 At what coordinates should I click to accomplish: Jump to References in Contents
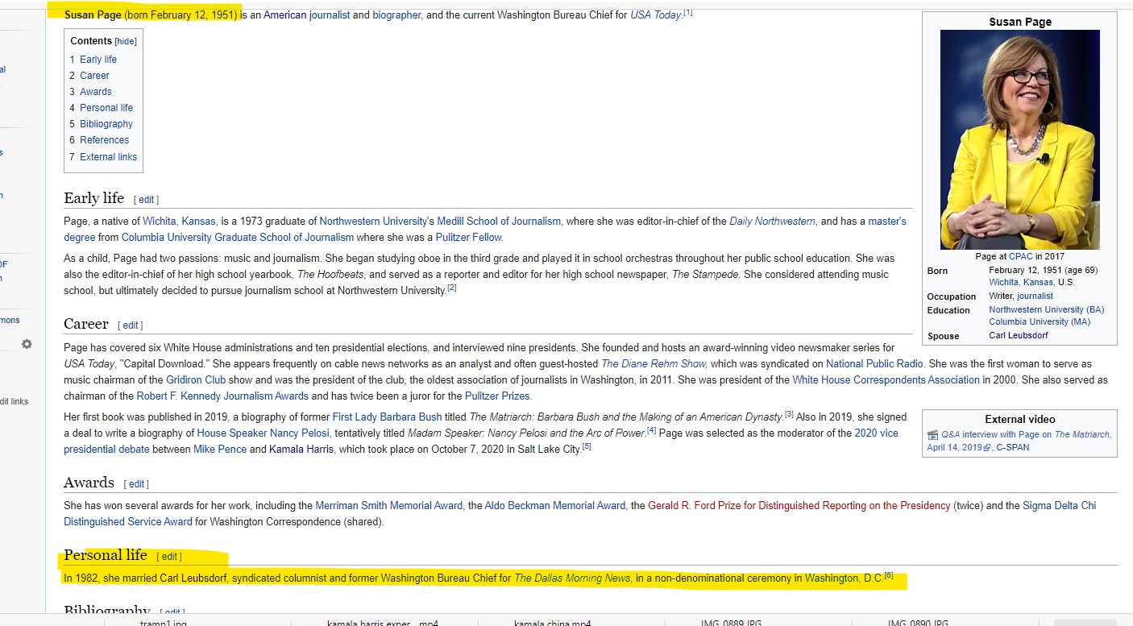pos(104,140)
